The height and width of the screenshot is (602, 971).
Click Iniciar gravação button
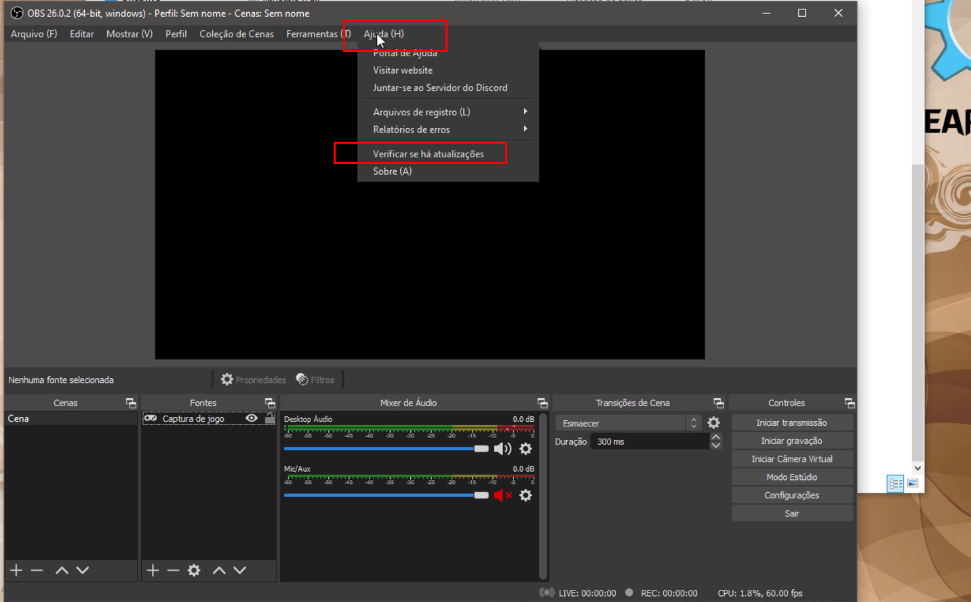[x=792, y=441]
